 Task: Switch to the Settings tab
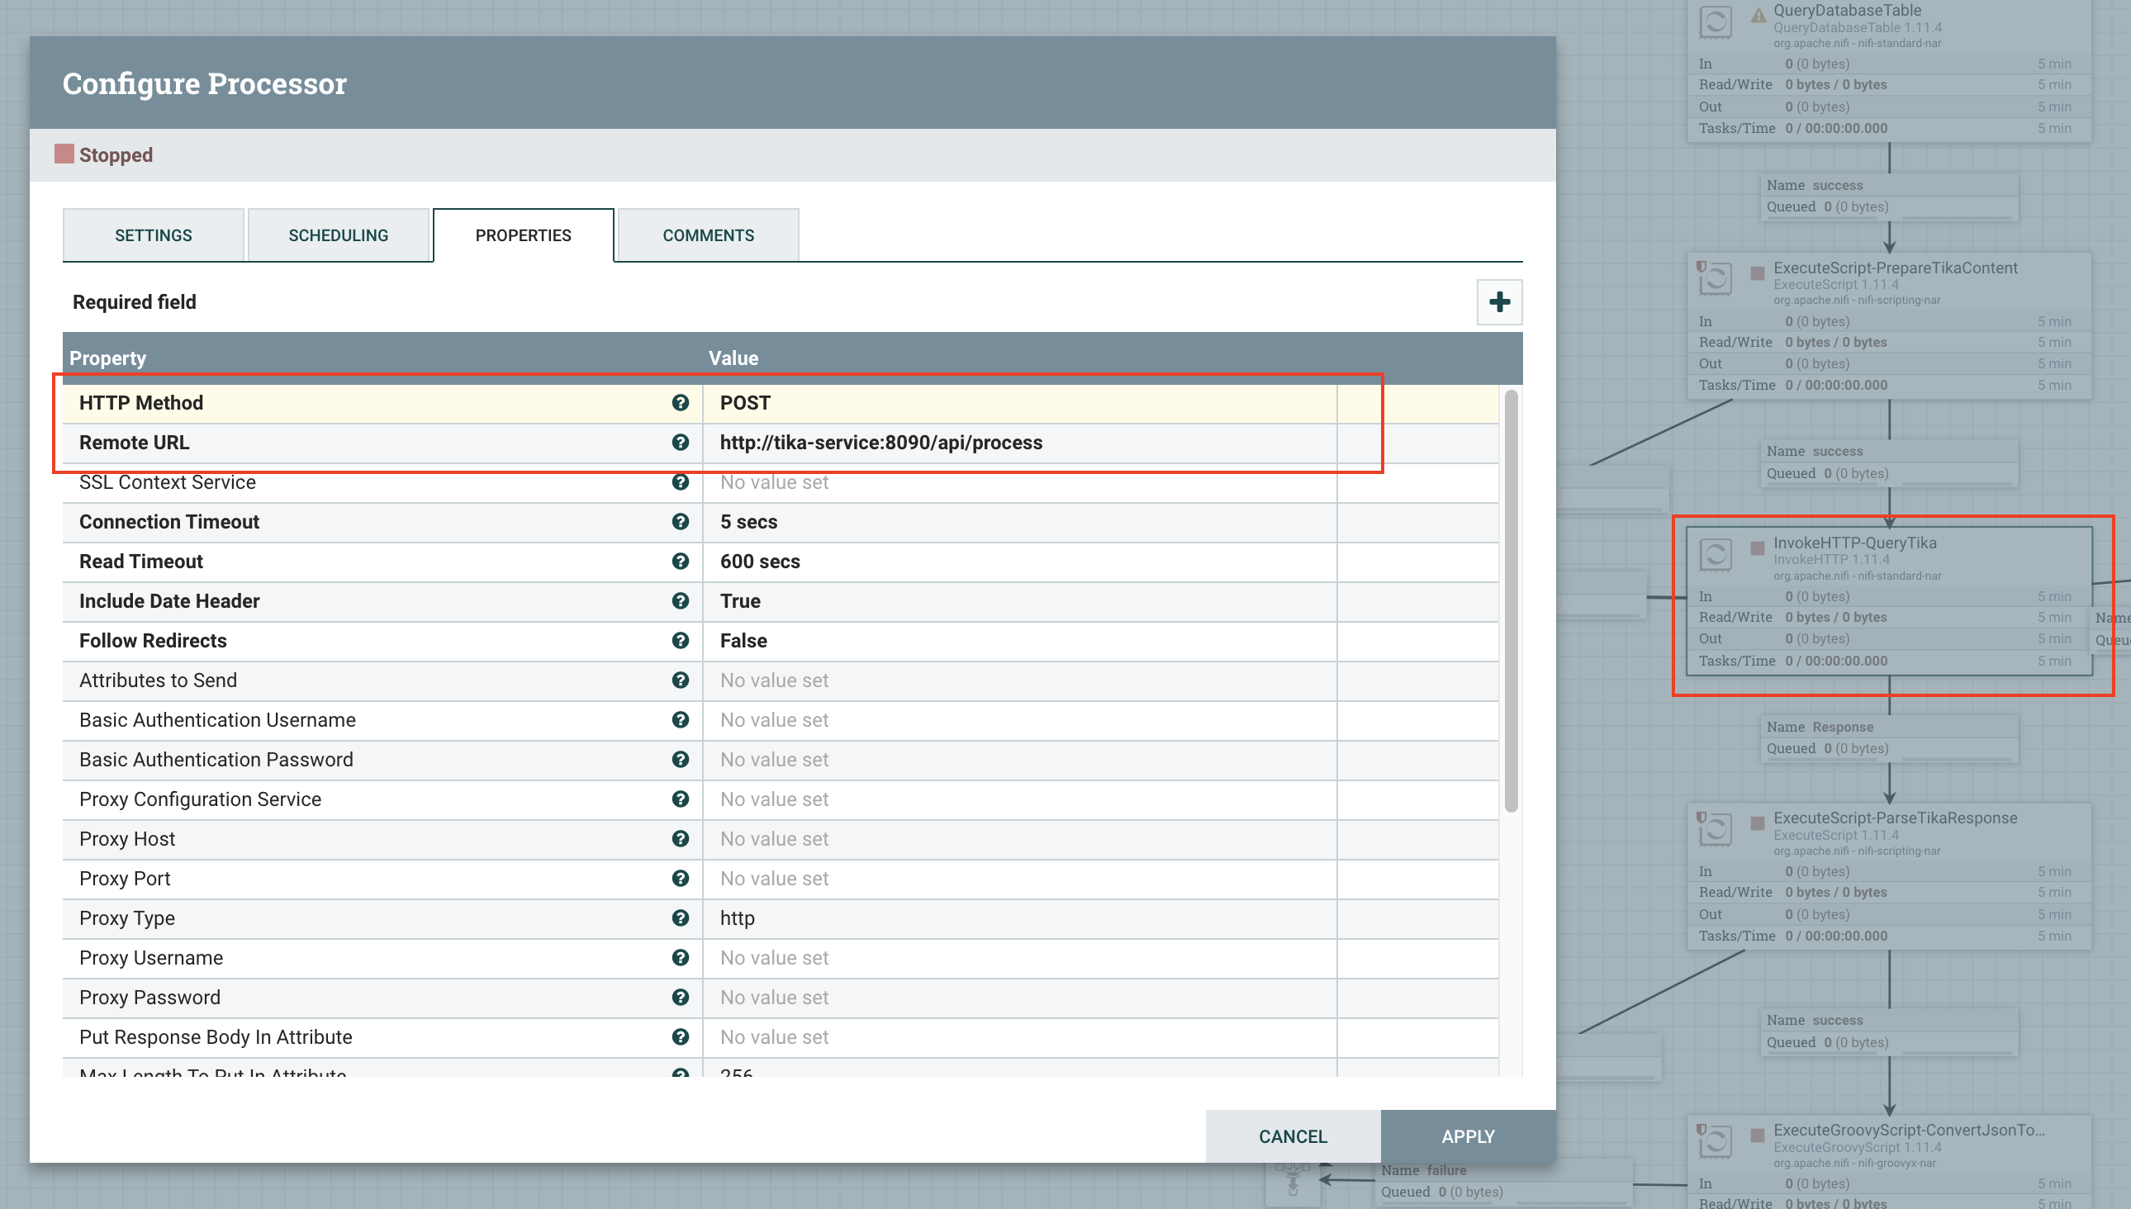(x=154, y=235)
